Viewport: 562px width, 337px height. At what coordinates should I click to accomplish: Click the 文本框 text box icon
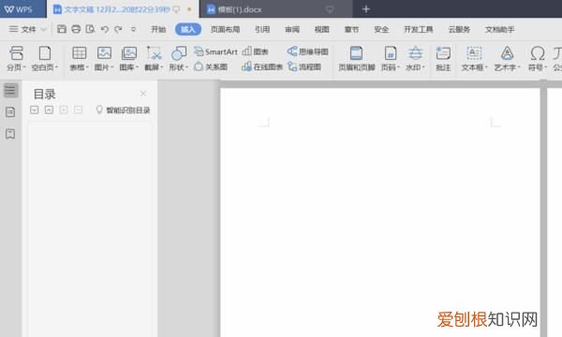(474, 53)
